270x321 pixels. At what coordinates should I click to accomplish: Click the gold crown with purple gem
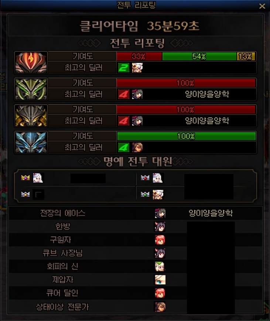pos(25,178)
